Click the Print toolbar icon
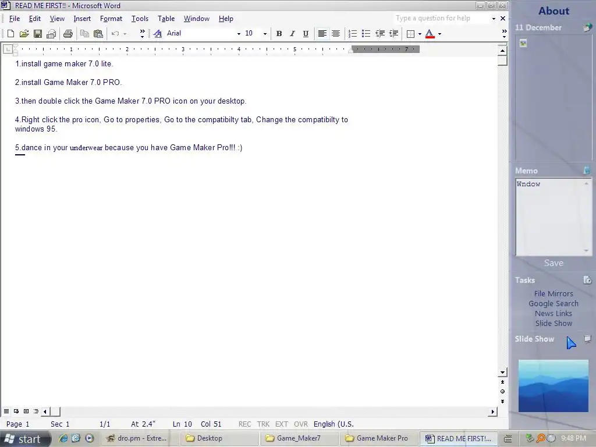This screenshot has width=596, height=447. [x=68, y=34]
